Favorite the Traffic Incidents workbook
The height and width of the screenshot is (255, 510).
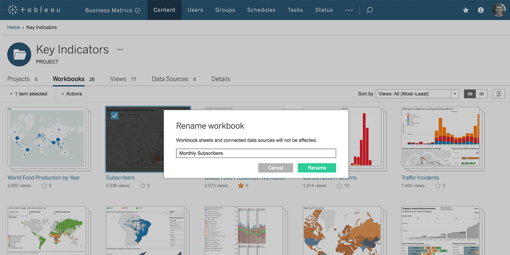coord(438,186)
